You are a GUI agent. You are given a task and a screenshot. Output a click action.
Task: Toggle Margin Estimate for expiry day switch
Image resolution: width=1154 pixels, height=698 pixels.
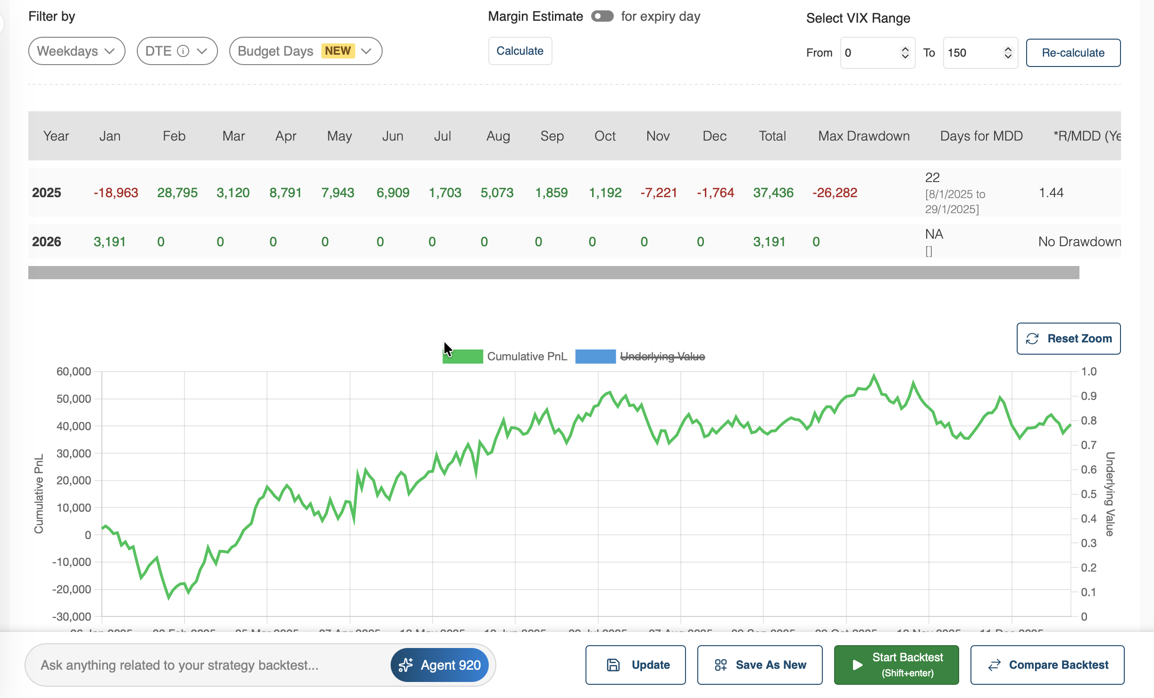(602, 17)
